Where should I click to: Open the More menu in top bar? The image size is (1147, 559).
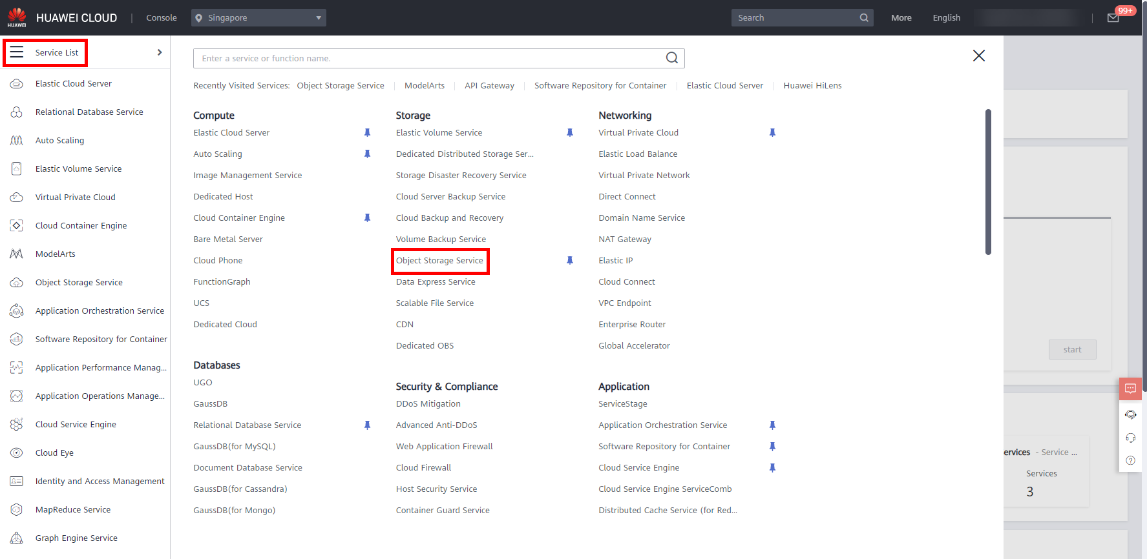(901, 18)
